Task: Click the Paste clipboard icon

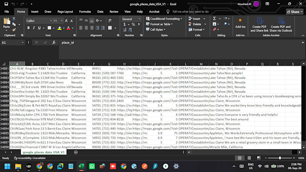Action: [x=6, y=22]
